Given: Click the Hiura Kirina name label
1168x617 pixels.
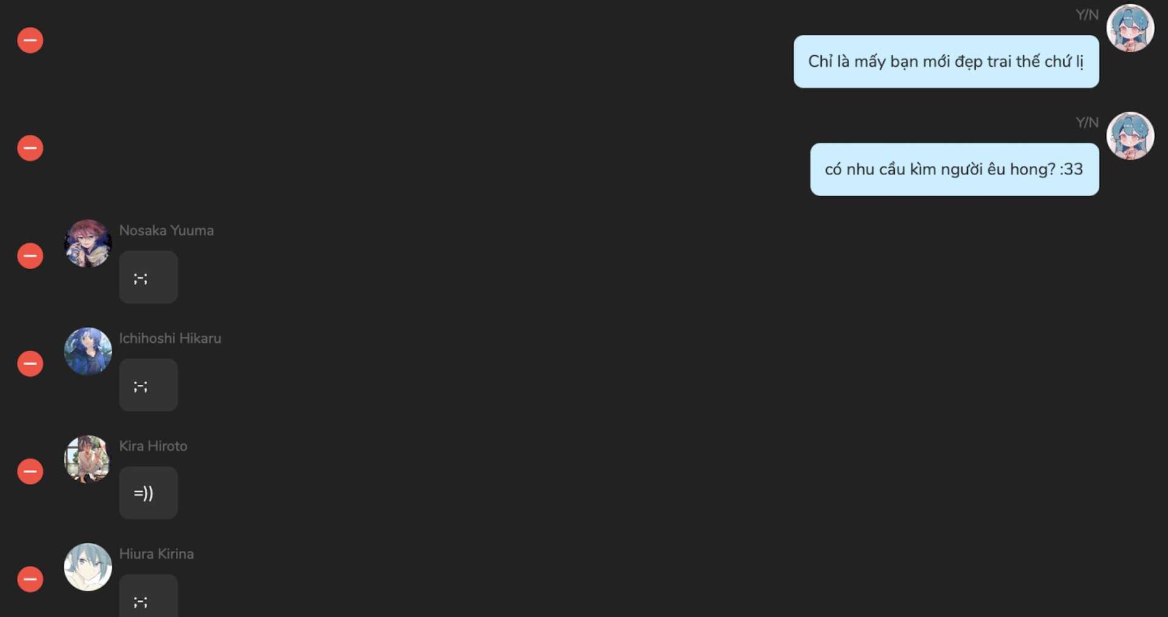Looking at the screenshot, I should click(156, 554).
